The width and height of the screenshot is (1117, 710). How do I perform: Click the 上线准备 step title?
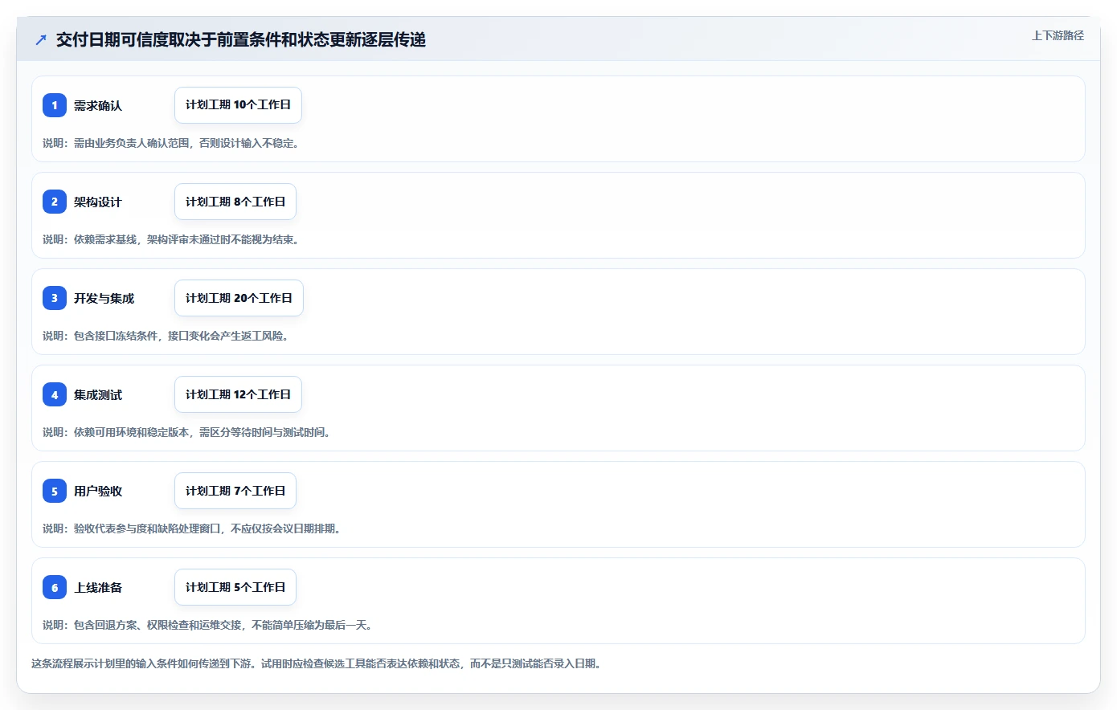click(98, 587)
